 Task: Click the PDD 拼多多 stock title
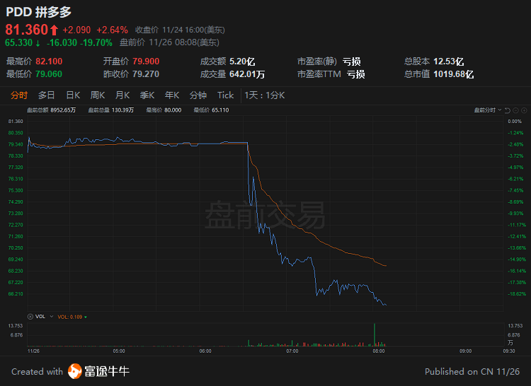pyautogui.click(x=39, y=12)
